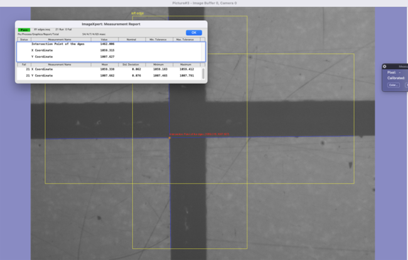Image resolution: width=408 pixels, height=260 pixels.
Task: Click the Pixel label in Measure panel
Action: tap(392, 73)
